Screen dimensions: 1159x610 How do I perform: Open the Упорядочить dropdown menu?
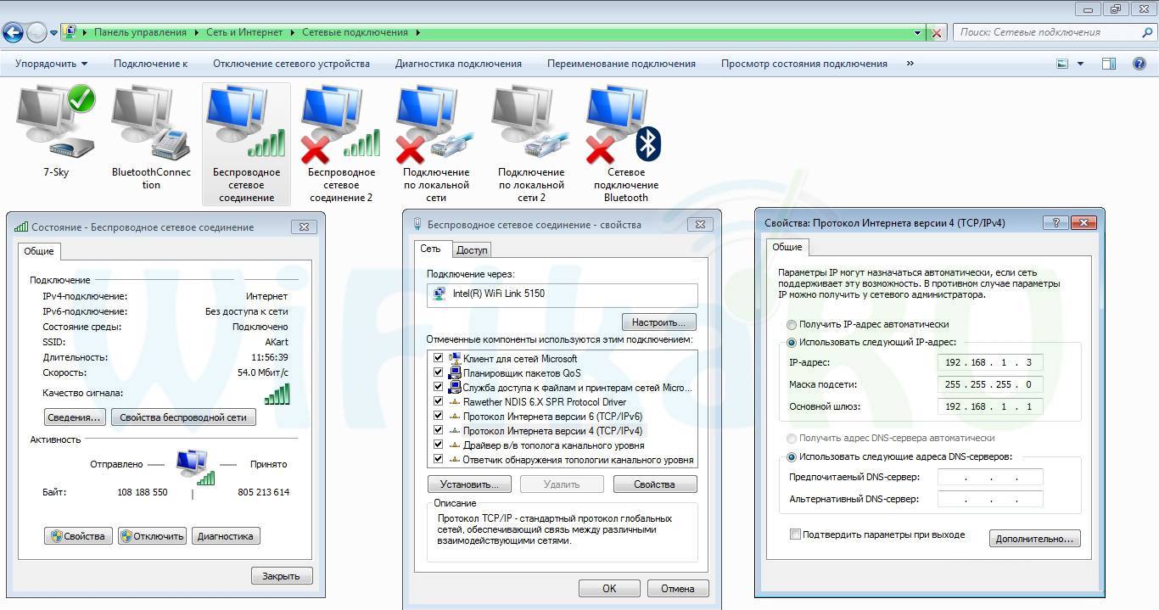click(51, 64)
